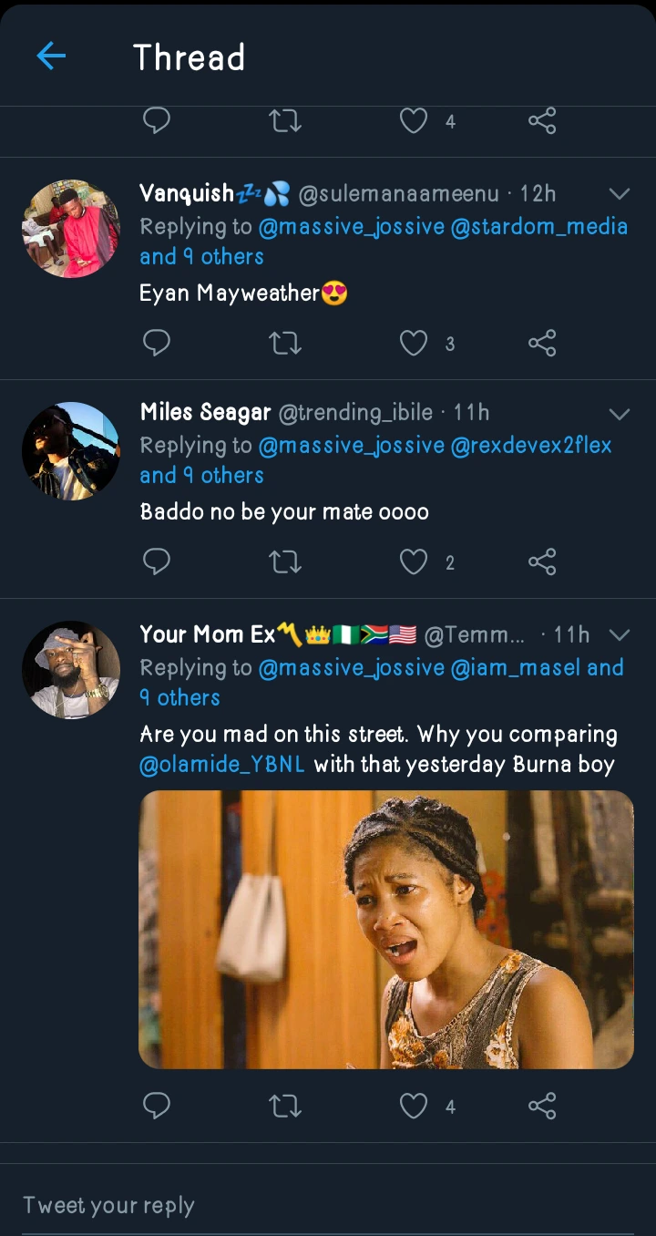Open @stardom_media mention in Vanquish's reply
Viewport: 656px width, 1236px height.
[x=539, y=226]
